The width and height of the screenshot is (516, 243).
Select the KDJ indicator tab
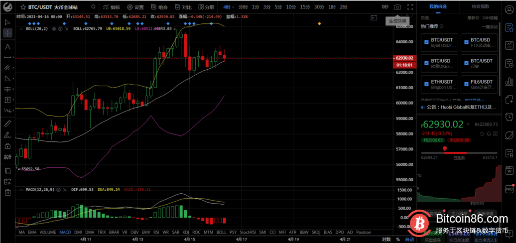coord(186,232)
